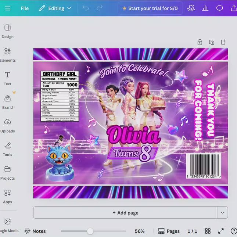237x237 pixels.
Task: Expand the Add page options chevron
Action: click(222, 212)
